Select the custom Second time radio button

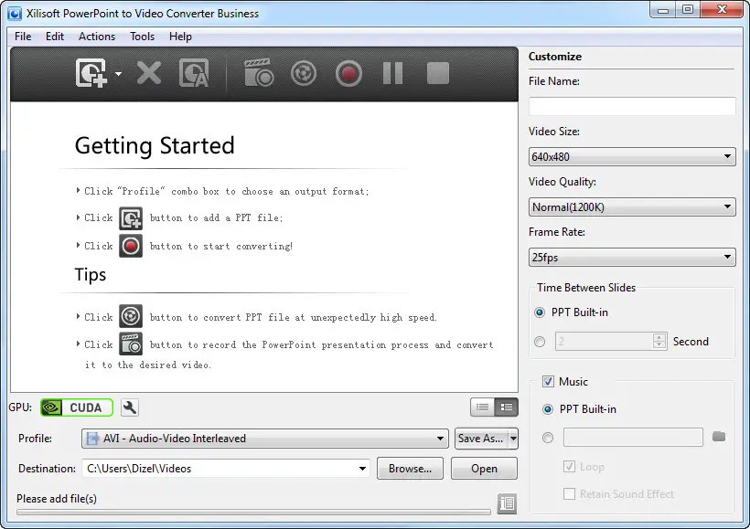coord(540,342)
